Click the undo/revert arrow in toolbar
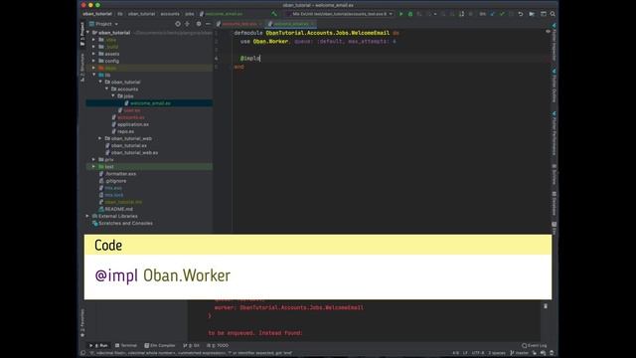The image size is (636, 358). coord(521,14)
